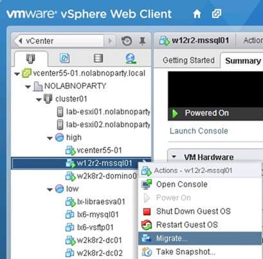Select the lx6-mysql01 tree label

(x=98, y=215)
